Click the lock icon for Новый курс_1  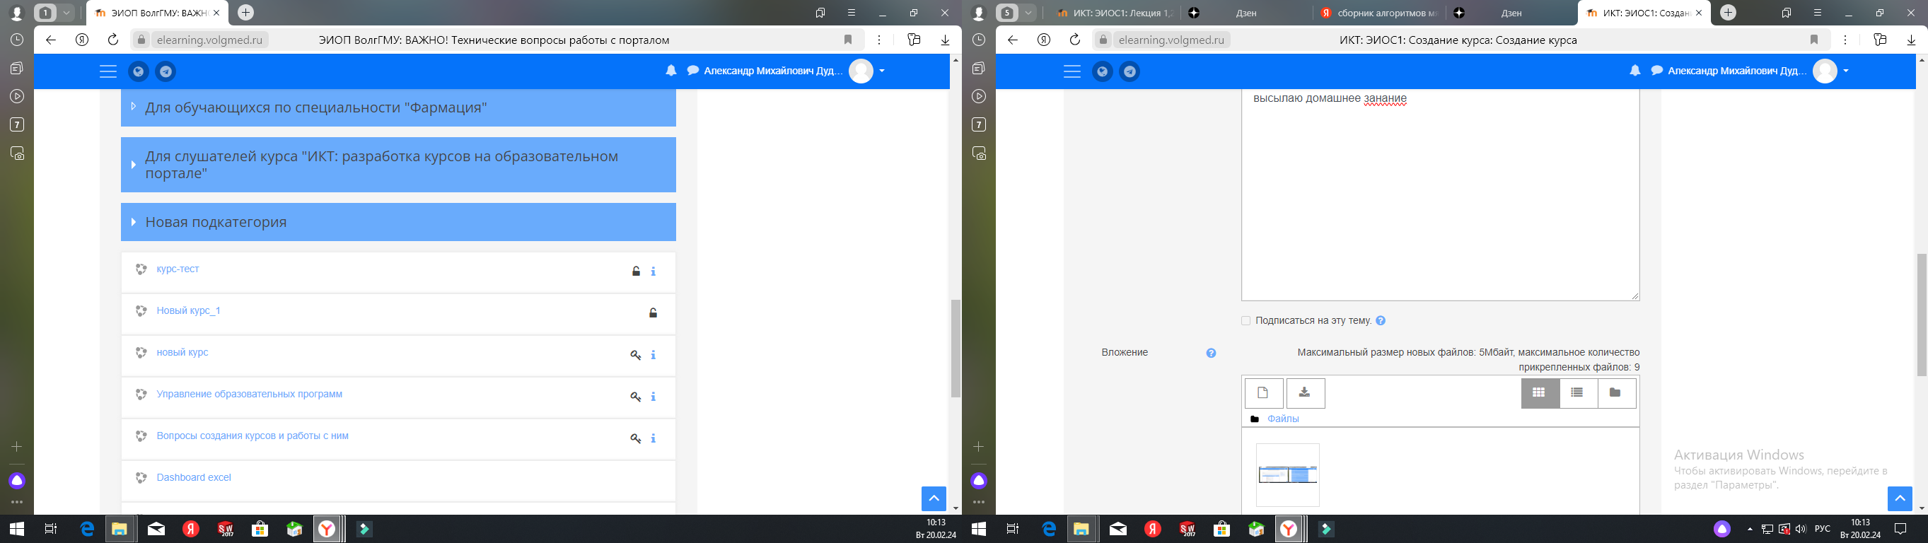[x=654, y=313]
